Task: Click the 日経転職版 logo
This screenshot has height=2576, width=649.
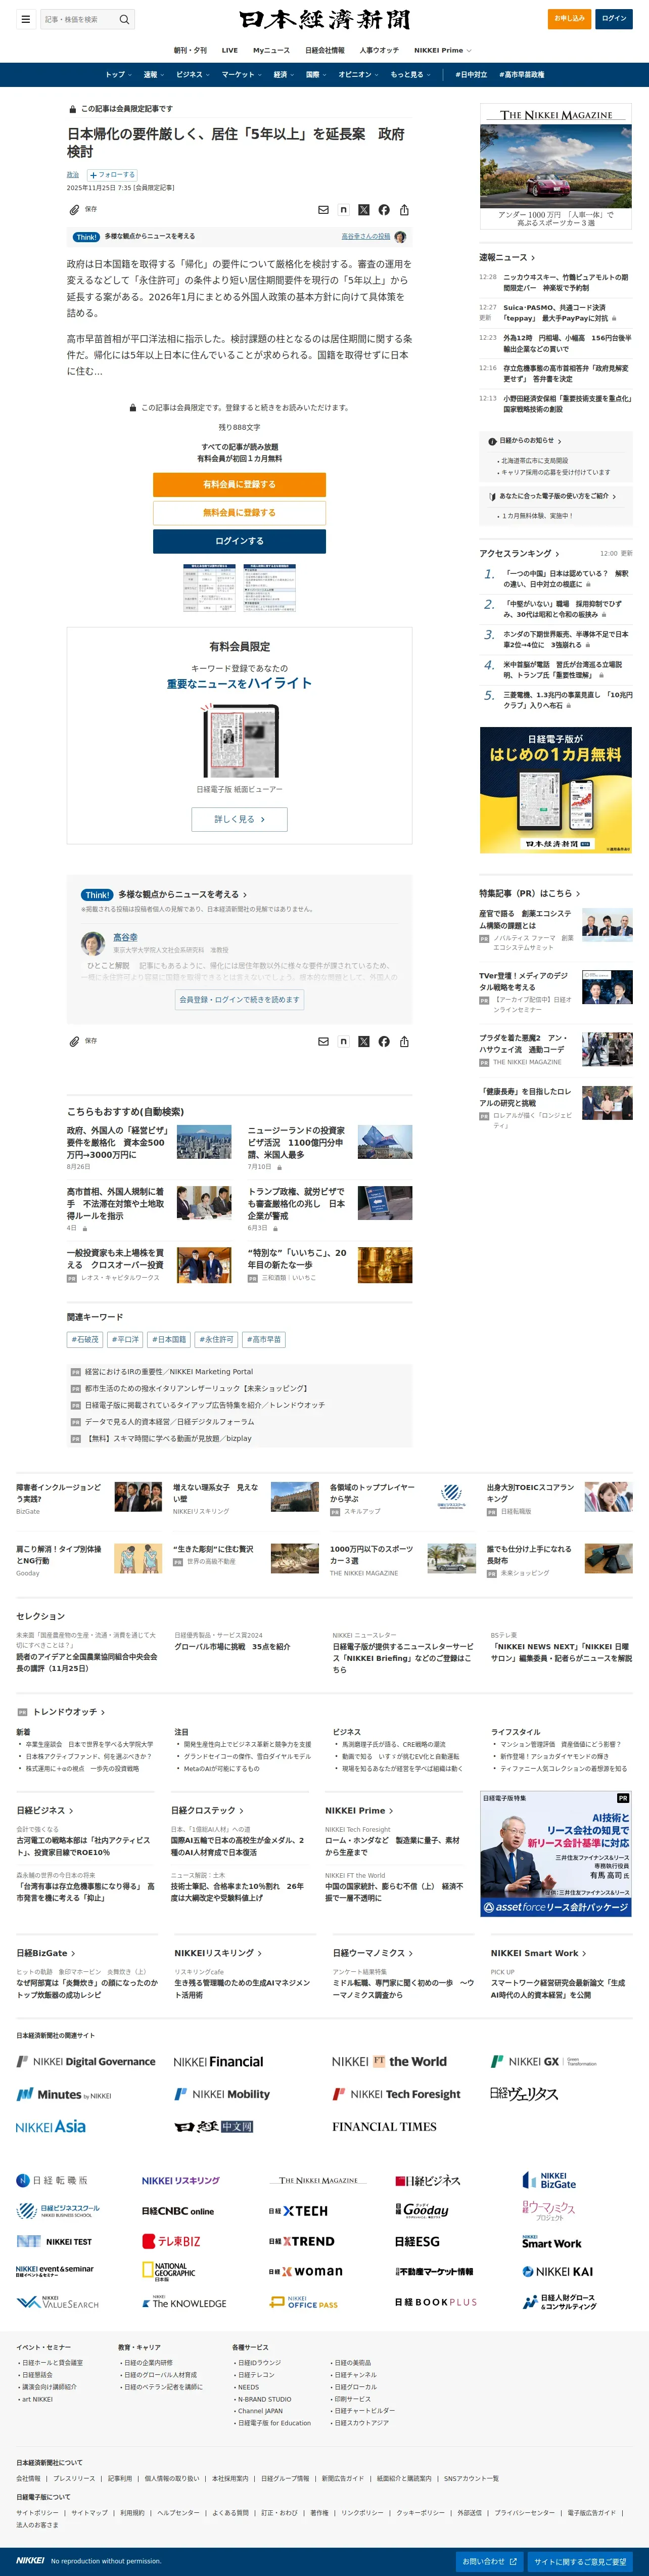Action: [52, 2180]
